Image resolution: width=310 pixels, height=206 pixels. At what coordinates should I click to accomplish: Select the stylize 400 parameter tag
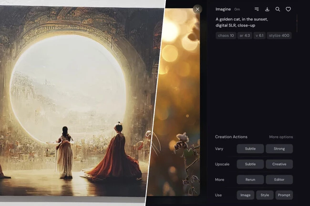tap(279, 36)
